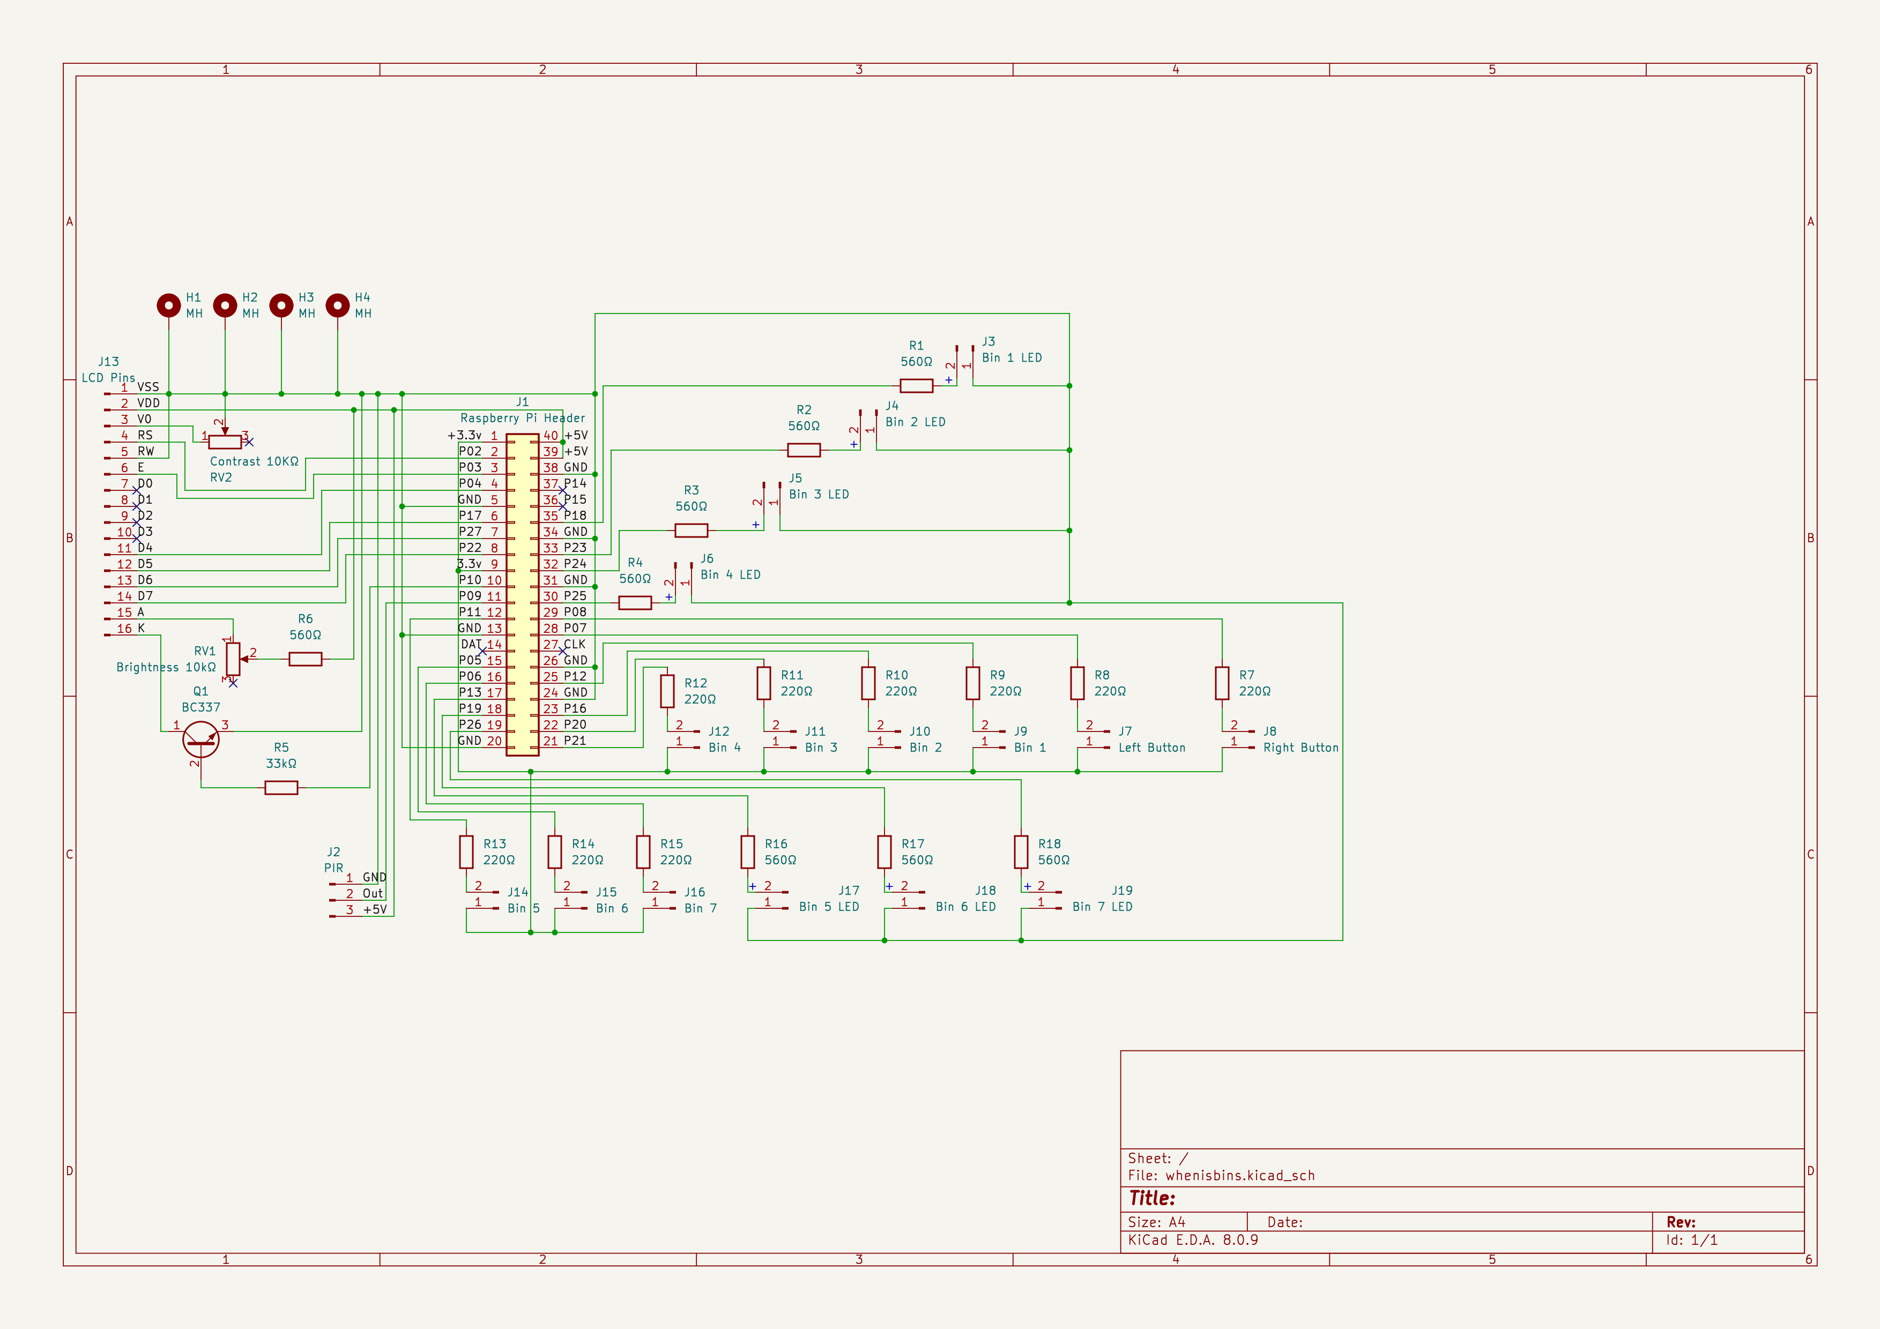Click the 'Sheet: /' title block text
This screenshot has width=1880, height=1329.
click(x=1158, y=1159)
